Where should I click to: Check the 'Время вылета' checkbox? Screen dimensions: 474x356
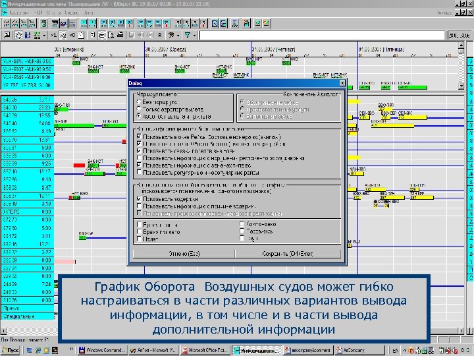(x=139, y=225)
